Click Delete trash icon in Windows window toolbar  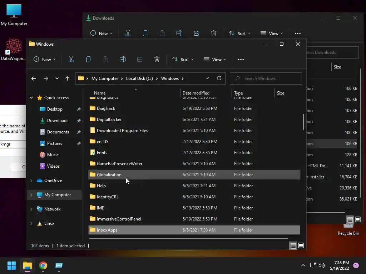click(x=157, y=60)
